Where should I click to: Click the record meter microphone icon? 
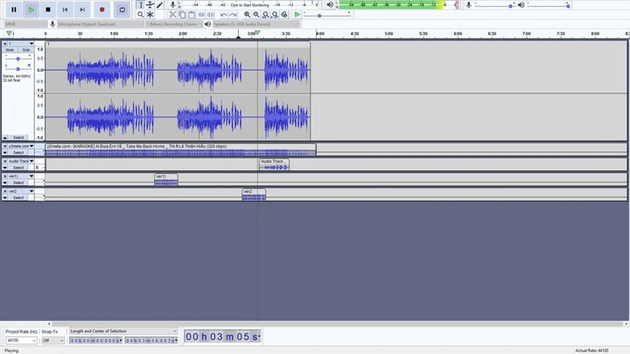tap(172, 5)
